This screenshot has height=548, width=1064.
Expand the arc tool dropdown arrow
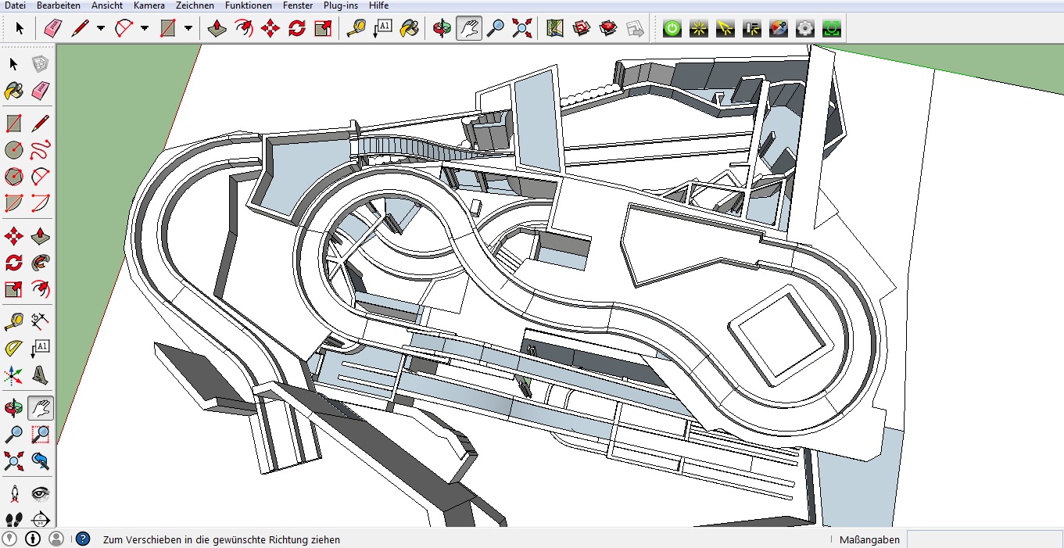(145, 29)
